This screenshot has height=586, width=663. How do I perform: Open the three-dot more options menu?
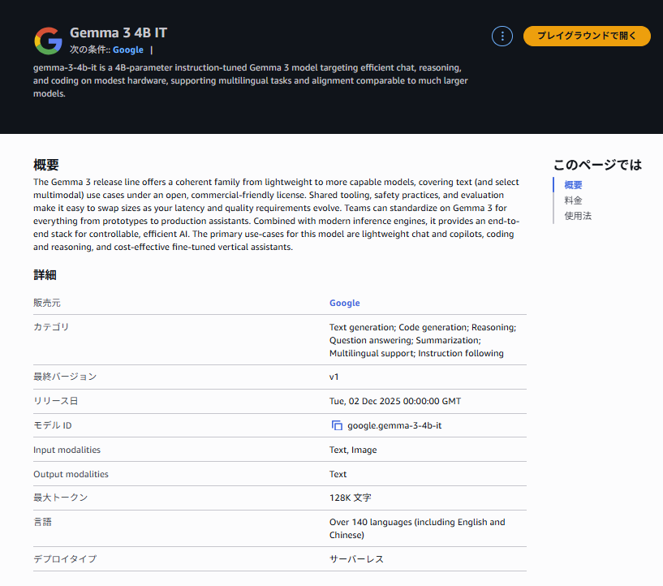[x=502, y=37]
